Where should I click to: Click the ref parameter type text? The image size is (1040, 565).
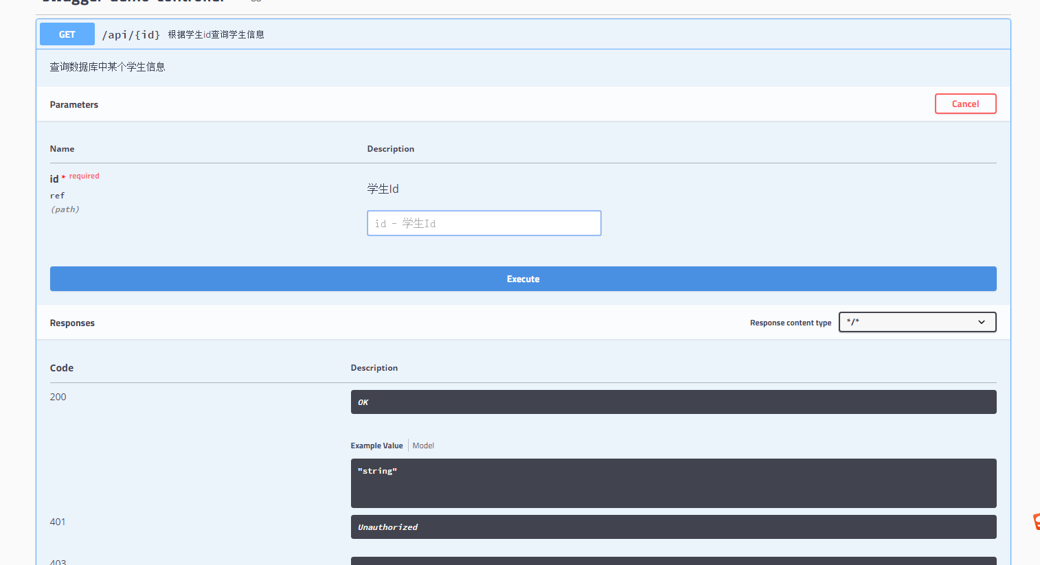tap(57, 196)
